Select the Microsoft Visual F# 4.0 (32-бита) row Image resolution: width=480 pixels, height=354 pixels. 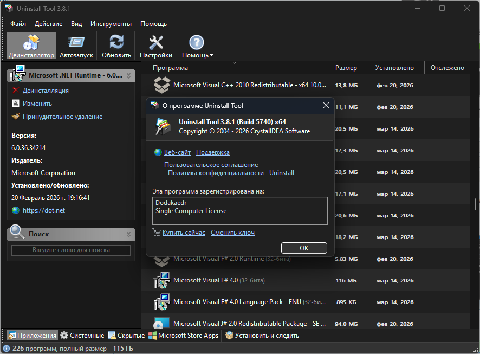pyautogui.click(x=306, y=280)
